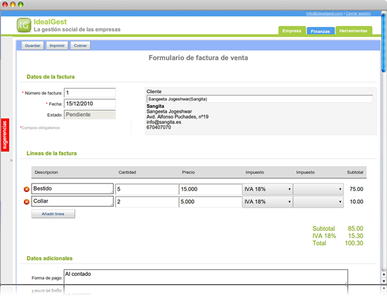Click the Cerrar sesión link
The width and height of the screenshot is (387, 297).
tap(359, 13)
